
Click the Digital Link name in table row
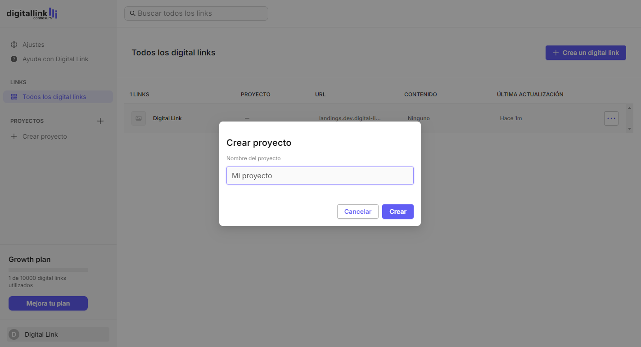click(x=167, y=118)
